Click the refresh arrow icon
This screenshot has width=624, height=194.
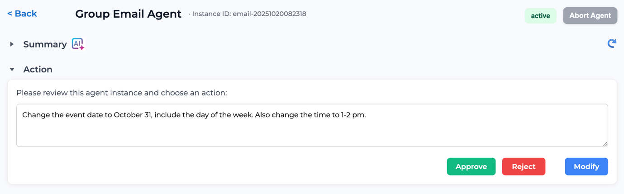pyautogui.click(x=612, y=43)
